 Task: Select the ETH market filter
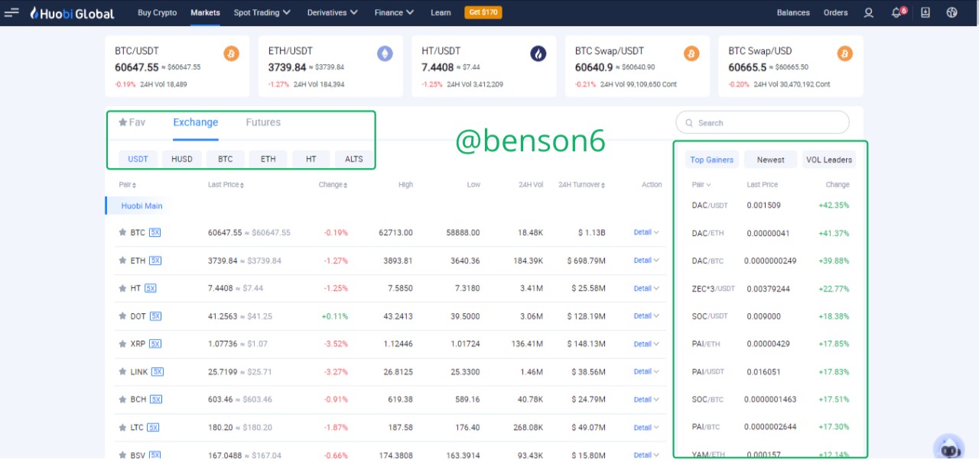click(x=268, y=159)
